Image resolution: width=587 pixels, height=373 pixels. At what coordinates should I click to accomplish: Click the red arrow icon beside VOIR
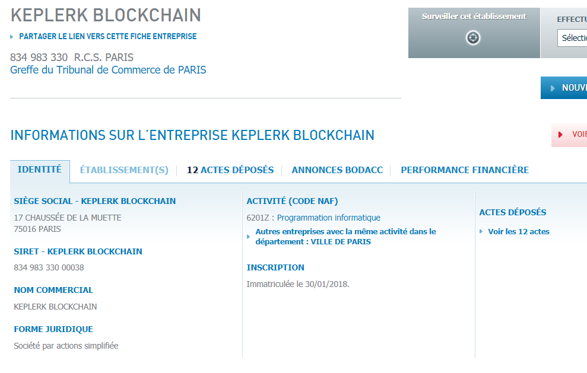[x=560, y=134]
